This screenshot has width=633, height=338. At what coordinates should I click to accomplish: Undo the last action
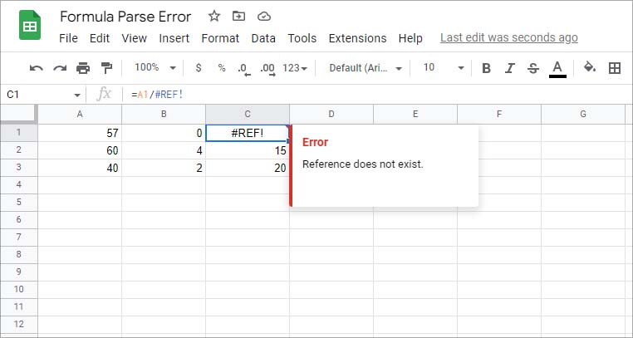point(37,68)
